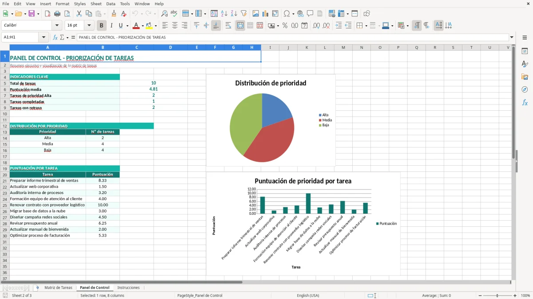Open the Save dropdown arrow
The image size is (533, 299).
(x=38, y=14)
